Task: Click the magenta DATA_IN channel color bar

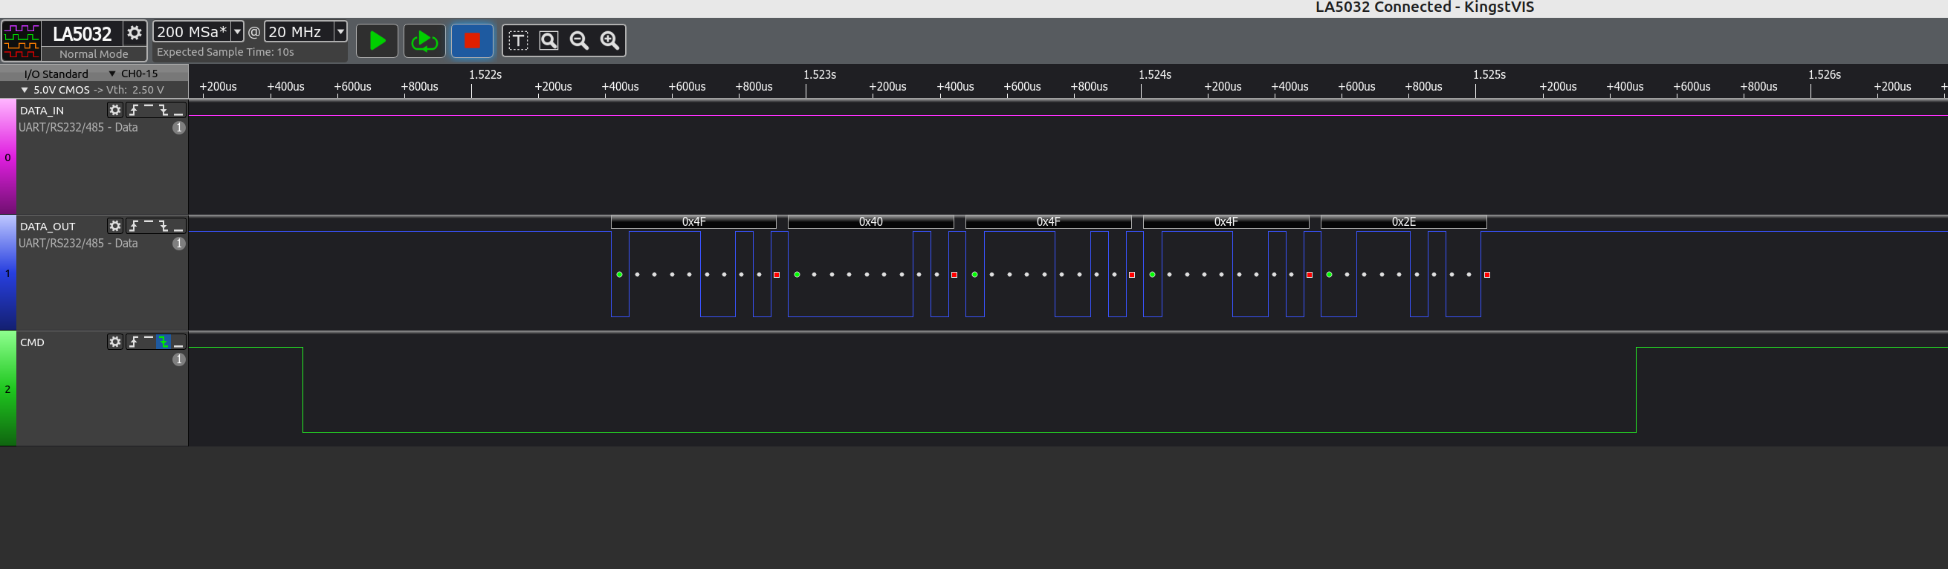Action: [7, 157]
